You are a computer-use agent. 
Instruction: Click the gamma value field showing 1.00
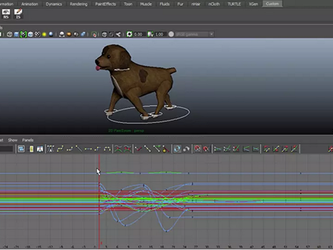159,34
